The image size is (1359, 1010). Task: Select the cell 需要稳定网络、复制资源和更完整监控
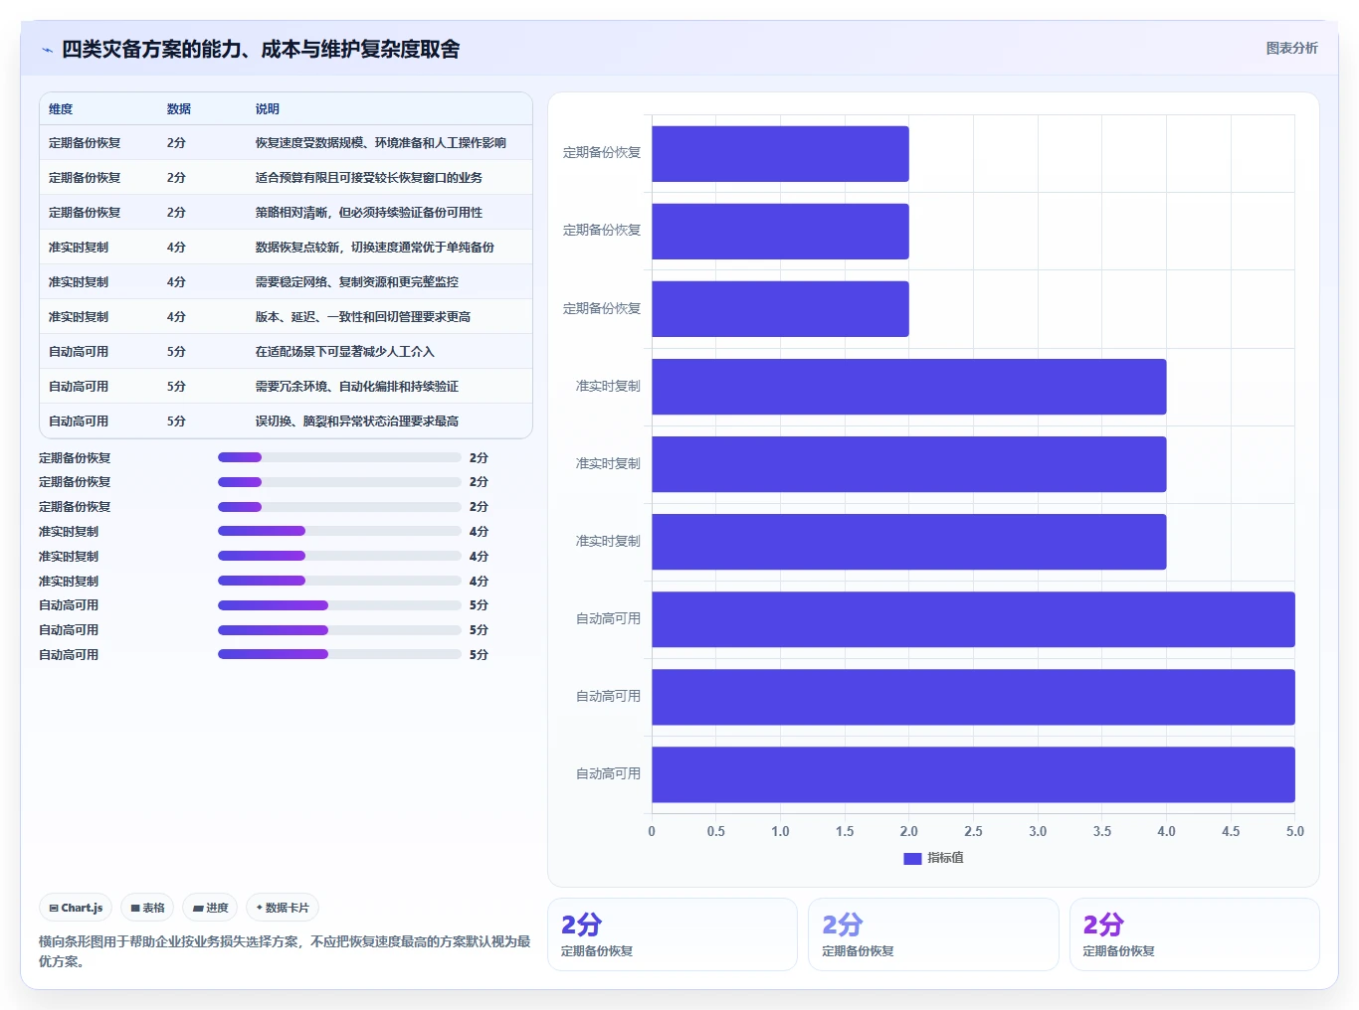click(357, 282)
